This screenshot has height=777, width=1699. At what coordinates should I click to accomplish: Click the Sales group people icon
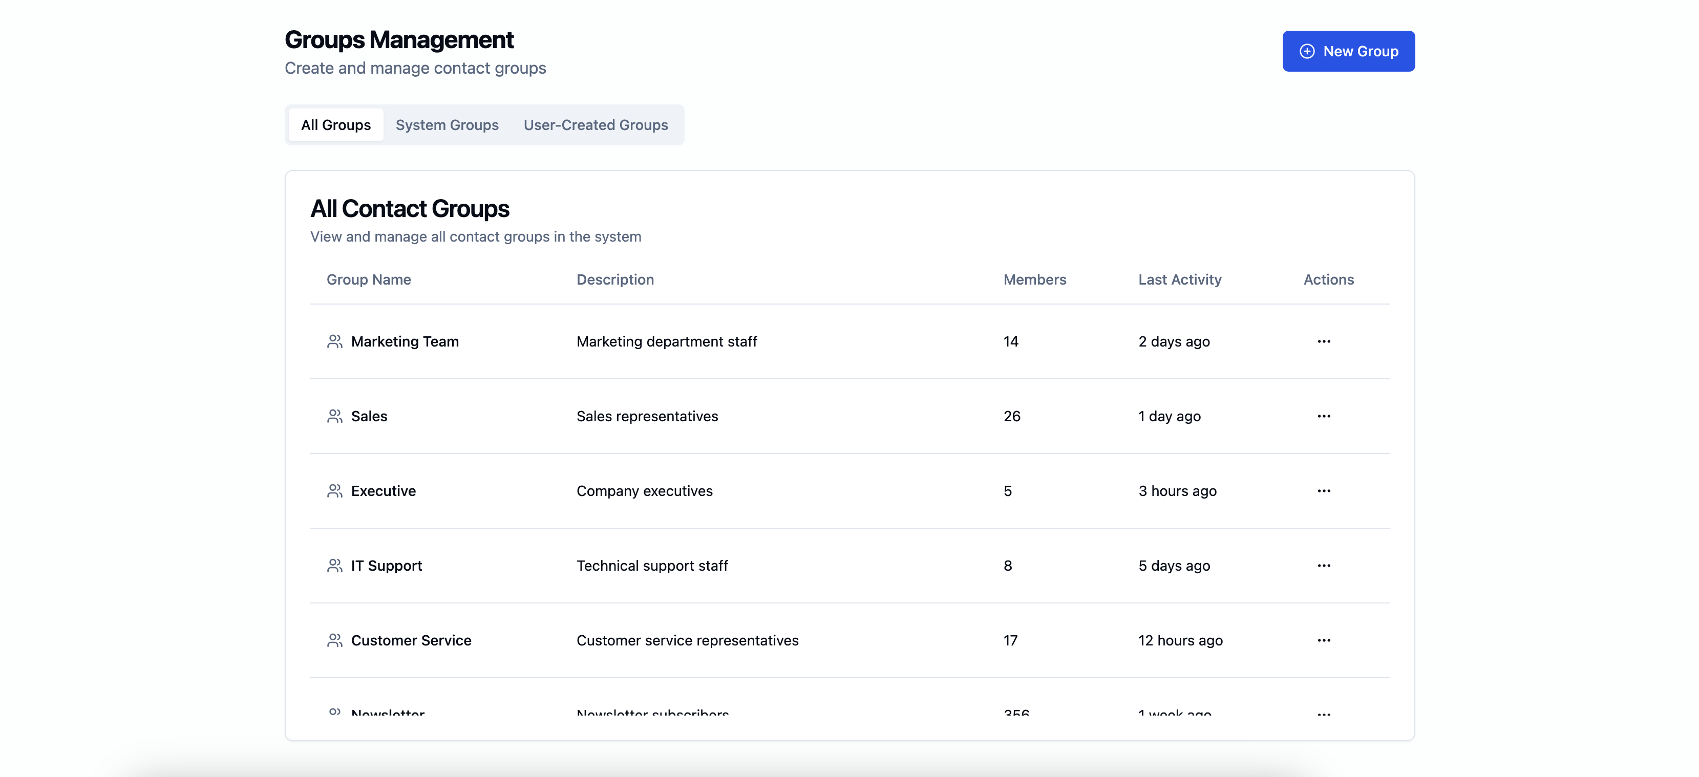[x=334, y=416]
